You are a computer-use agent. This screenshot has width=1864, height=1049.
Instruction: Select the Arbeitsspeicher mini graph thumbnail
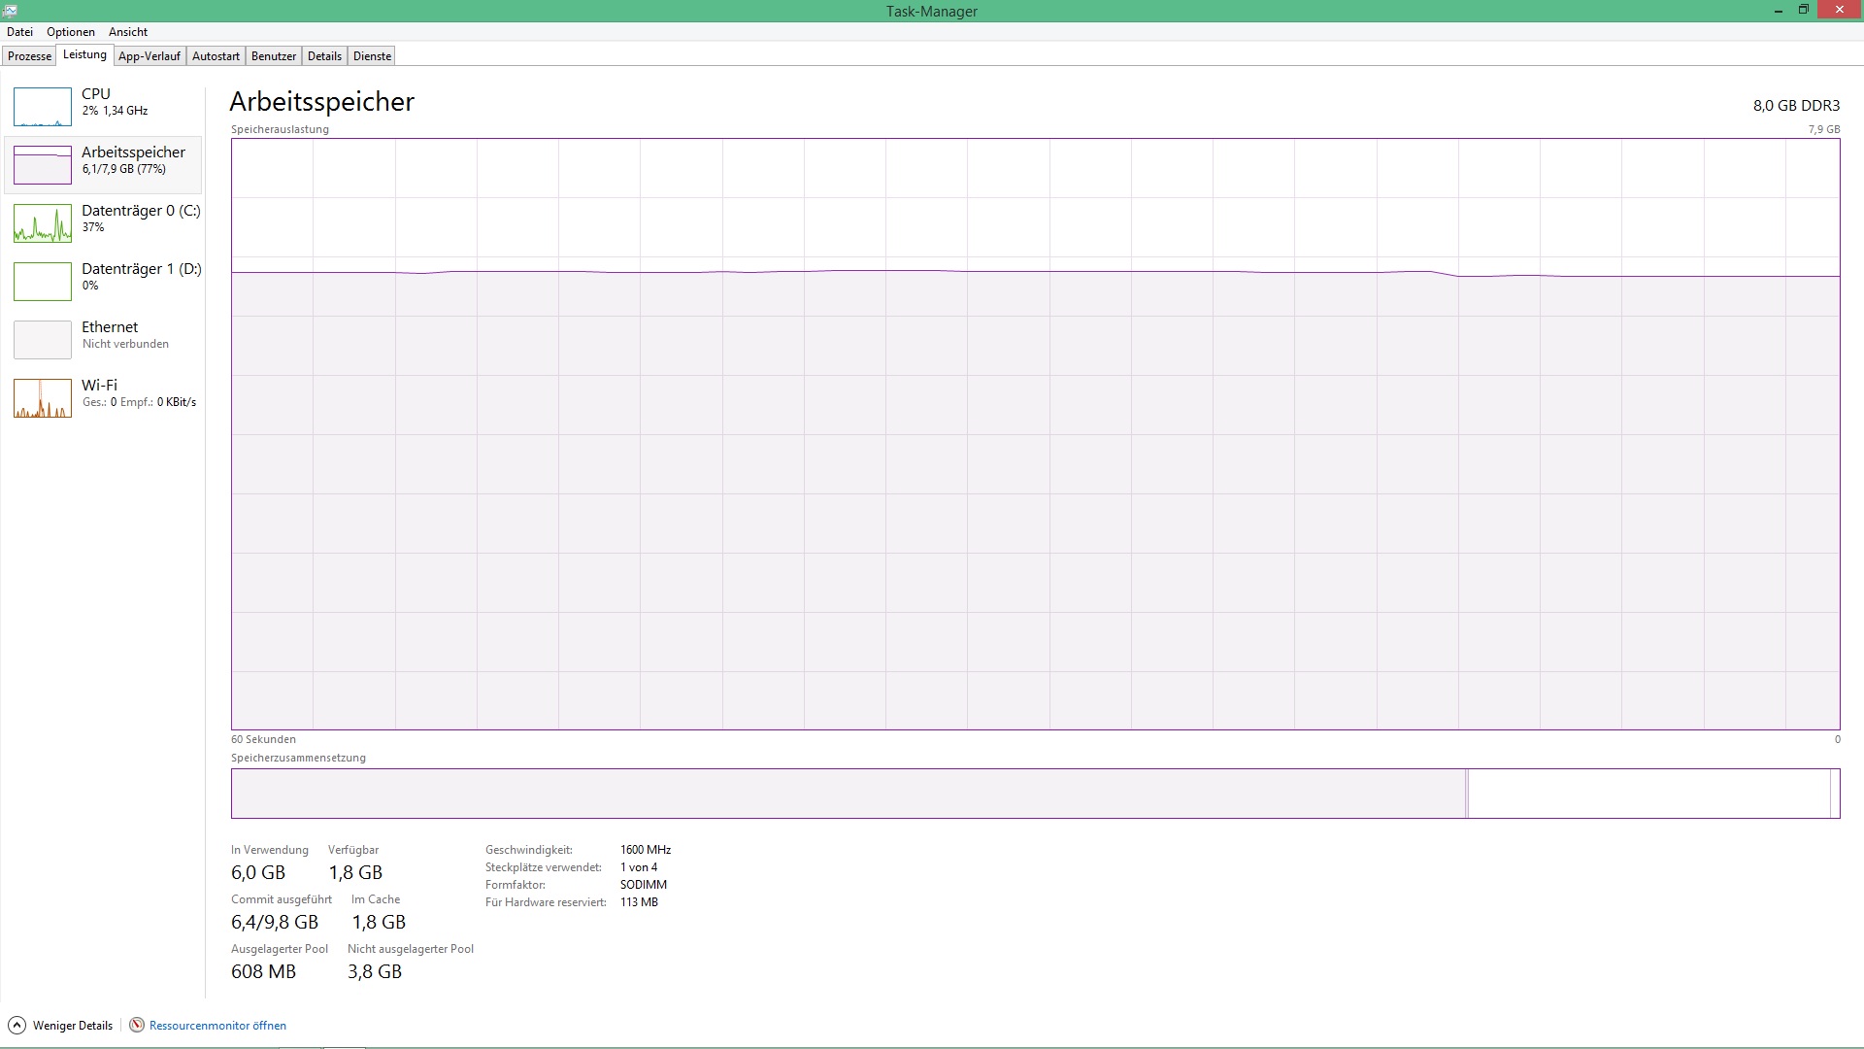pos(43,165)
